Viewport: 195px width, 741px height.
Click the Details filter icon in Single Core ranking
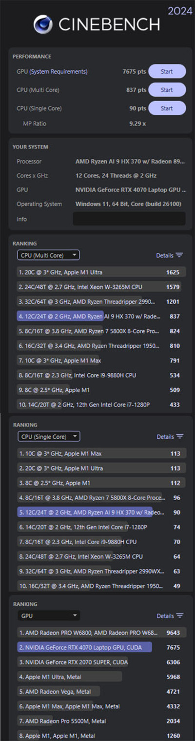tap(180, 436)
